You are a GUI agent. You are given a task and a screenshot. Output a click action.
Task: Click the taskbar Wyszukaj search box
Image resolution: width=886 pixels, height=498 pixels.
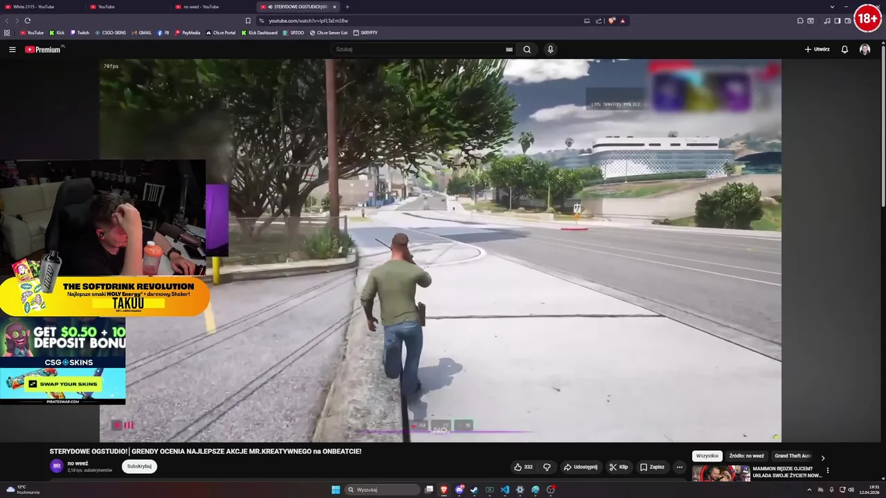coord(383,490)
